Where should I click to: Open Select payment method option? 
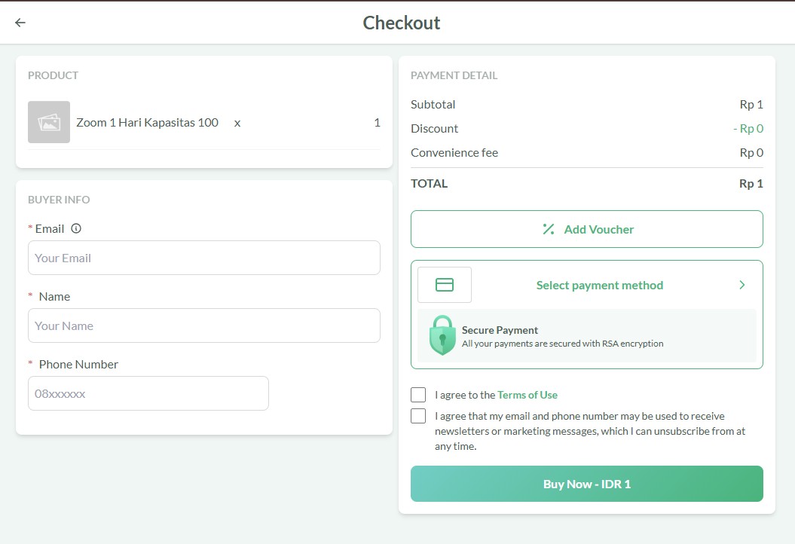599,285
